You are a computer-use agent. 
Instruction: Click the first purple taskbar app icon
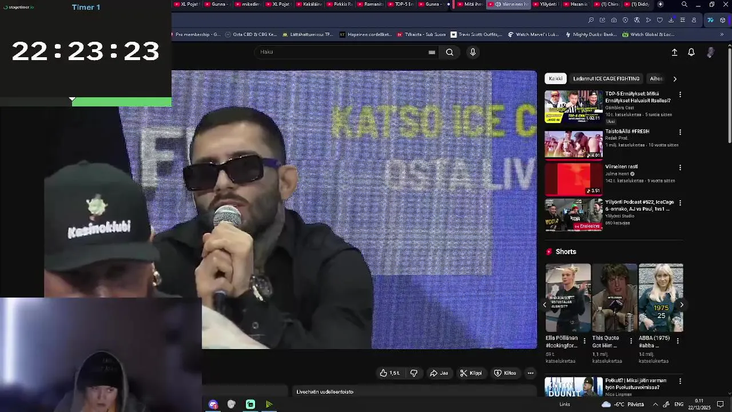[213, 405]
